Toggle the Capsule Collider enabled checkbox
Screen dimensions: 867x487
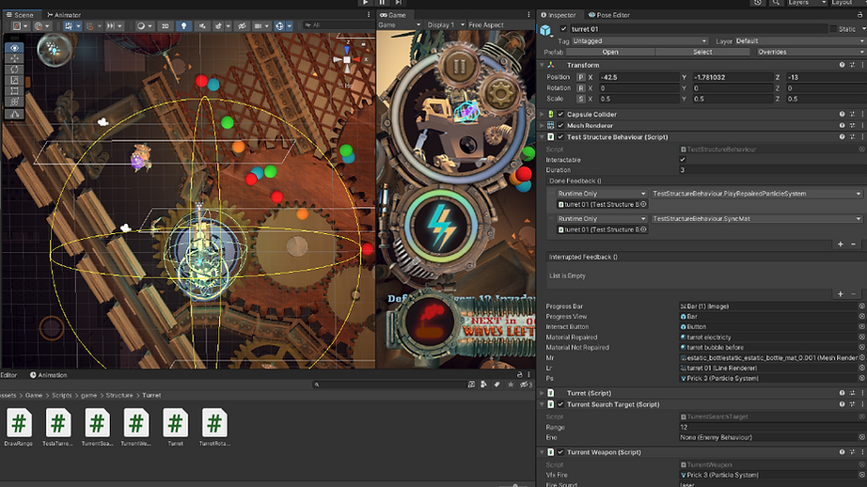point(560,115)
